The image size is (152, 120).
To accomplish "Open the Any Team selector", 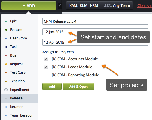I will click(117, 6).
